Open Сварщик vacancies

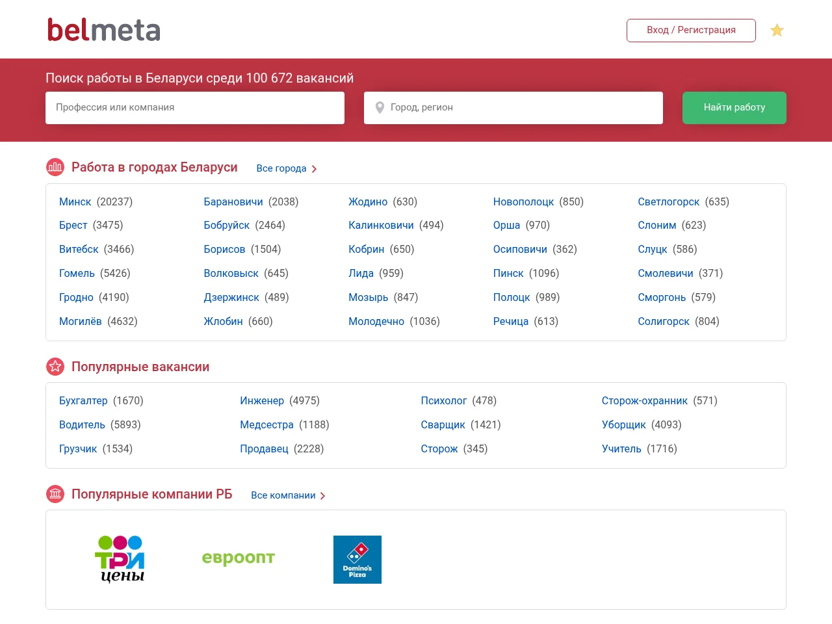(443, 424)
